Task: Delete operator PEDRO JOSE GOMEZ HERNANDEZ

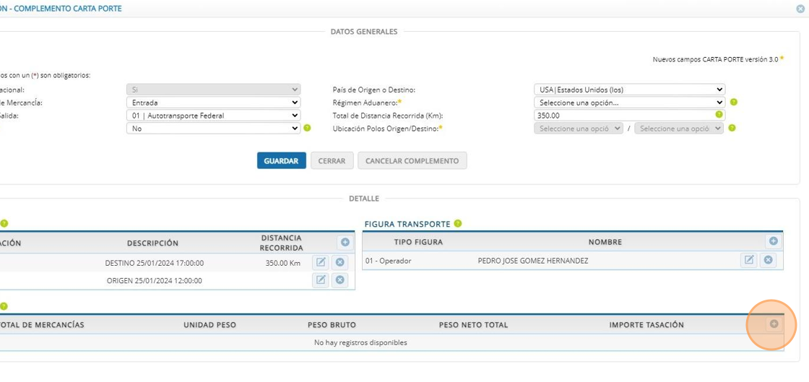Action: (768, 261)
